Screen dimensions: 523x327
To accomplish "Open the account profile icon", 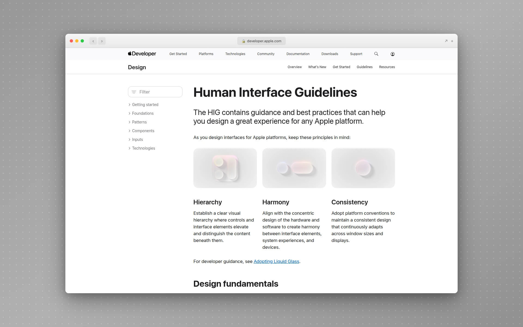I will click(x=392, y=54).
